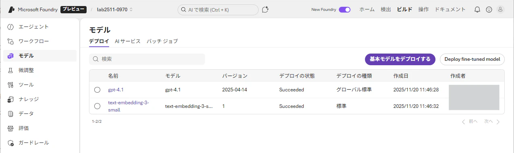
Task: Open ビルド in top navigation
Action: [404, 9]
